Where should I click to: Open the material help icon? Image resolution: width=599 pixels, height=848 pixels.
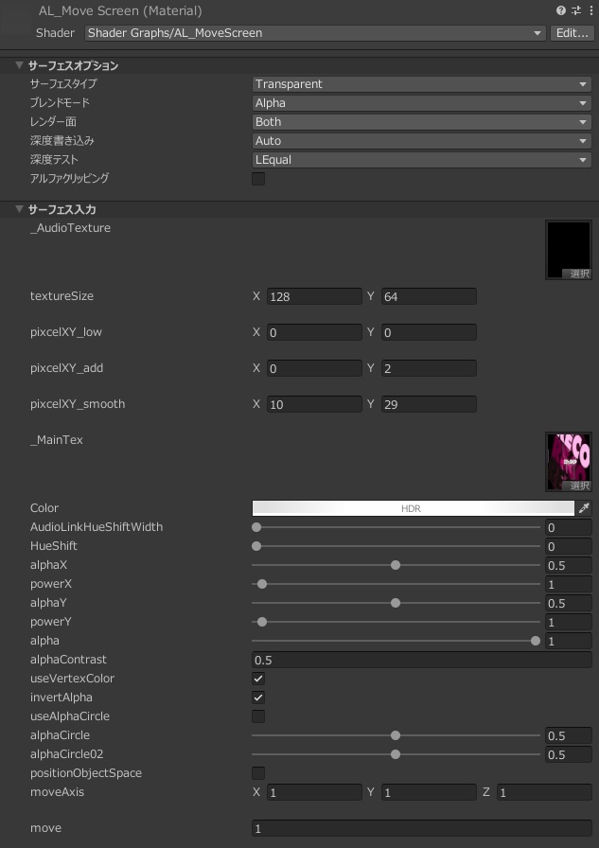pos(561,10)
